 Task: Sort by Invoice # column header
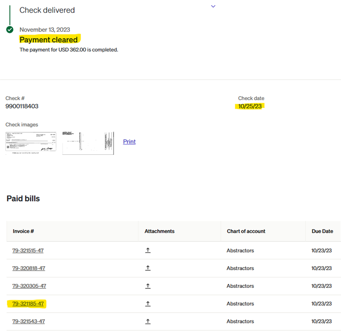point(23,232)
